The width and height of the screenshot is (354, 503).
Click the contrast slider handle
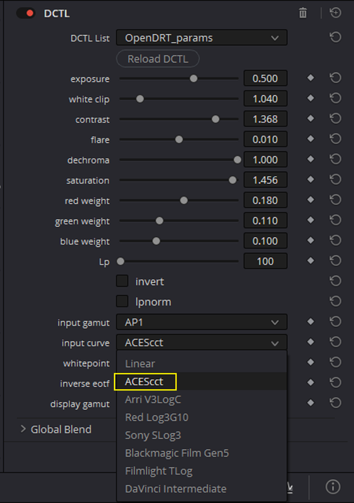coord(215,119)
